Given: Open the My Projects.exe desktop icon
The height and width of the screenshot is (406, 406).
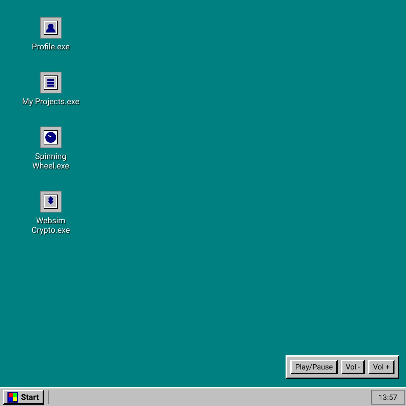Looking at the screenshot, I should (x=51, y=83).
